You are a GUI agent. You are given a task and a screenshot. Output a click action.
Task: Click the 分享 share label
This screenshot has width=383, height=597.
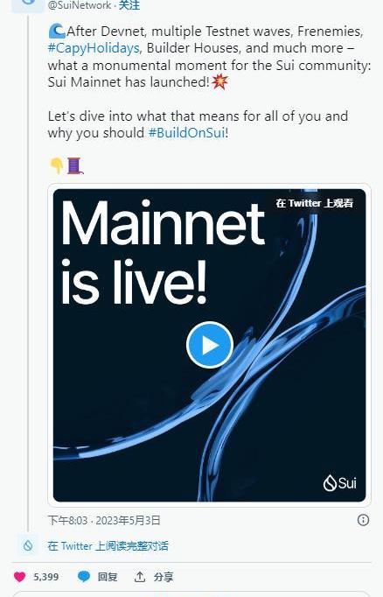point(164,577)
